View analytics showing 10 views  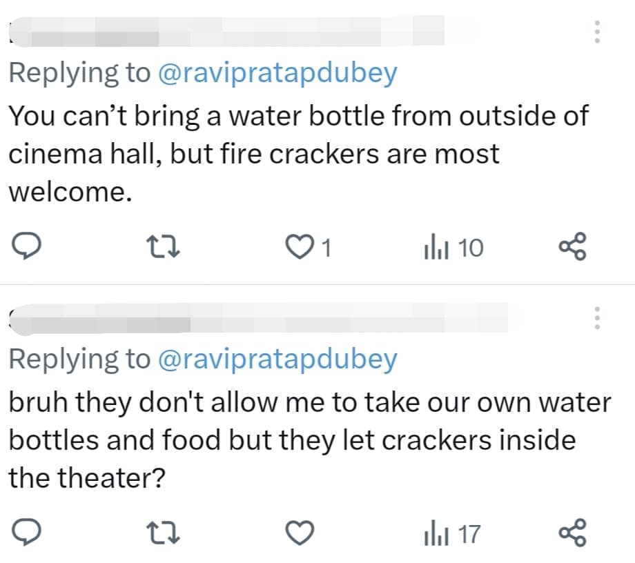[453, 247]
